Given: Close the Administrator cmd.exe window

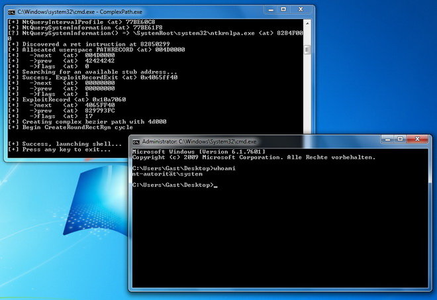Looking at the screenshot, I should click(417, 139).
